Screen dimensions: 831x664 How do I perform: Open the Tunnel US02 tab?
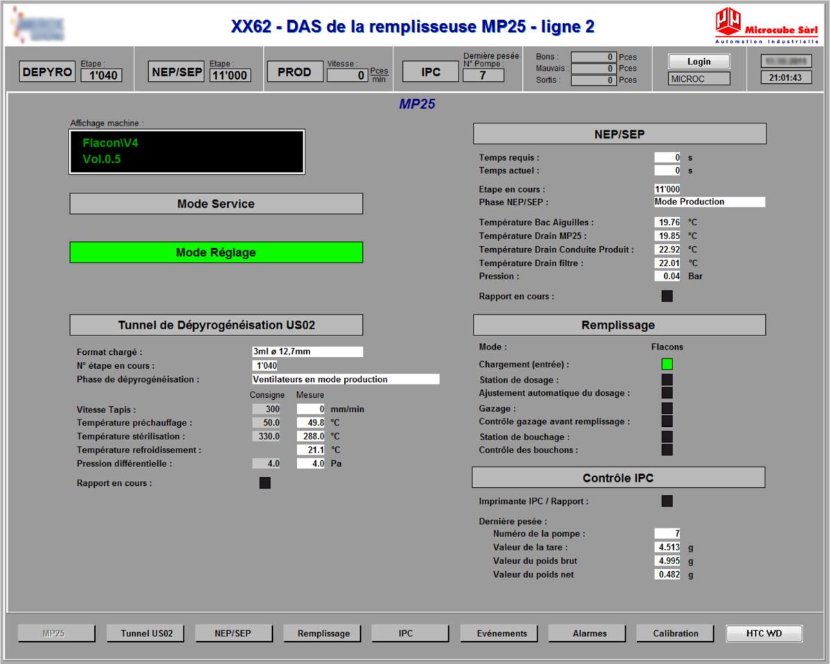pos(146,634)
